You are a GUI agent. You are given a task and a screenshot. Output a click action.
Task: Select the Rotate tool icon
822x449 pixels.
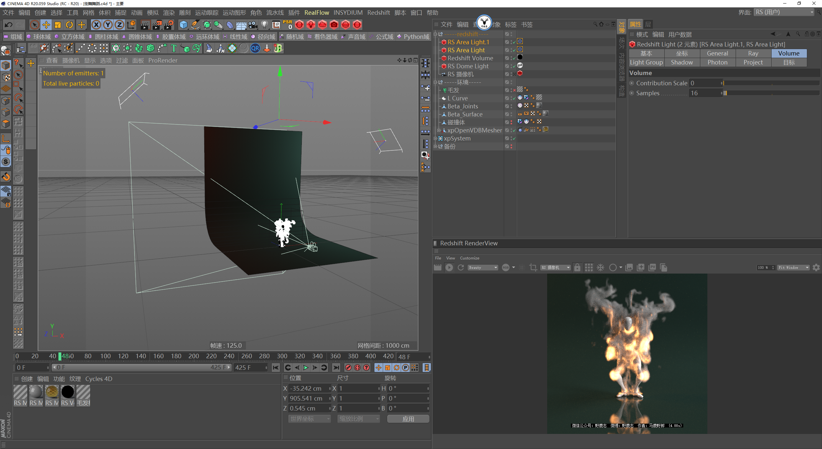pos(69,25)
